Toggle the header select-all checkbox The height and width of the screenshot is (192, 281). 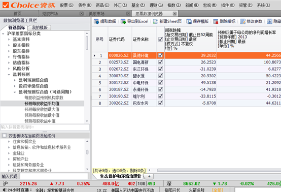(161, 39)
